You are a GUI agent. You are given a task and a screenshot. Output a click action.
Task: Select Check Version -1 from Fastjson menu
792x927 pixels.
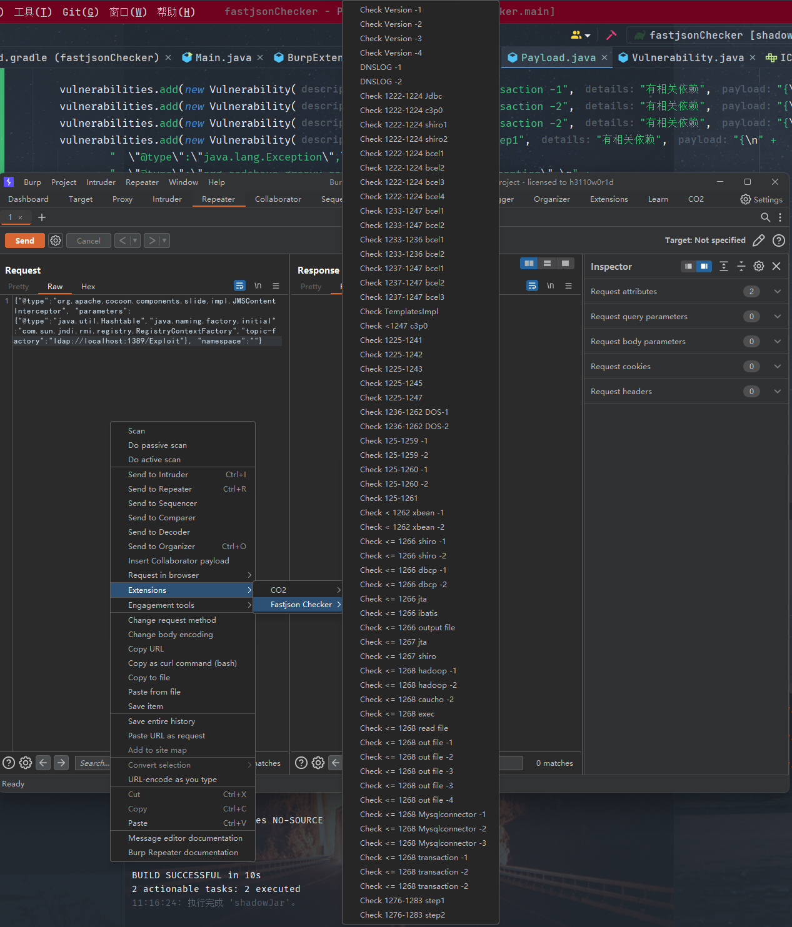[421, 10]
